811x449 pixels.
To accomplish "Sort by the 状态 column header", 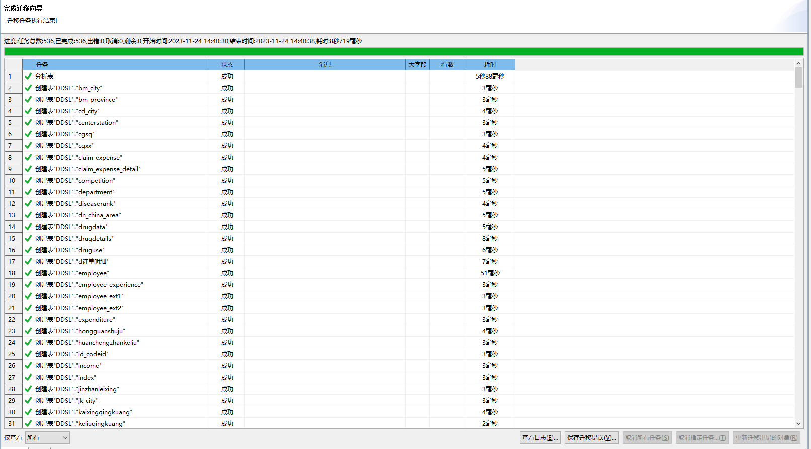I will tap(227, 65).
